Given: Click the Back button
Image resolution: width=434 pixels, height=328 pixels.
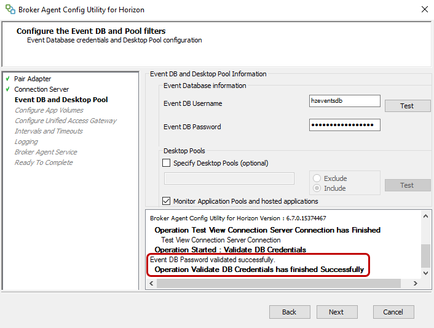Looking at the screenshot, I should [289, 312].
